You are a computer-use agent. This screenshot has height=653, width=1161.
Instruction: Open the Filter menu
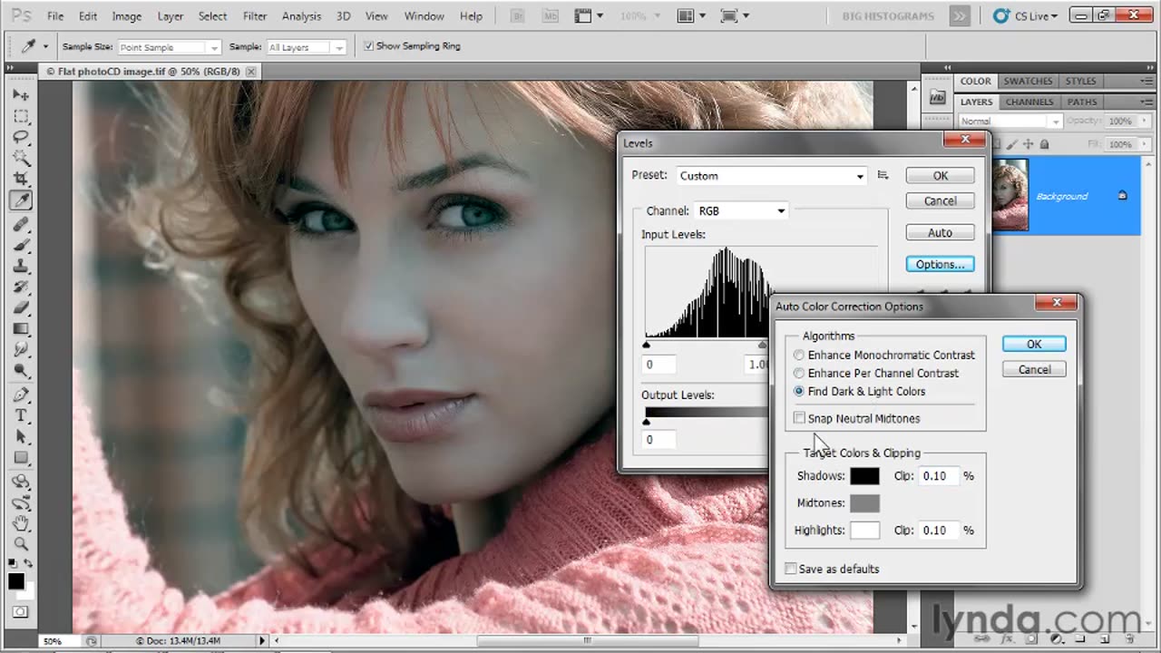255,16
